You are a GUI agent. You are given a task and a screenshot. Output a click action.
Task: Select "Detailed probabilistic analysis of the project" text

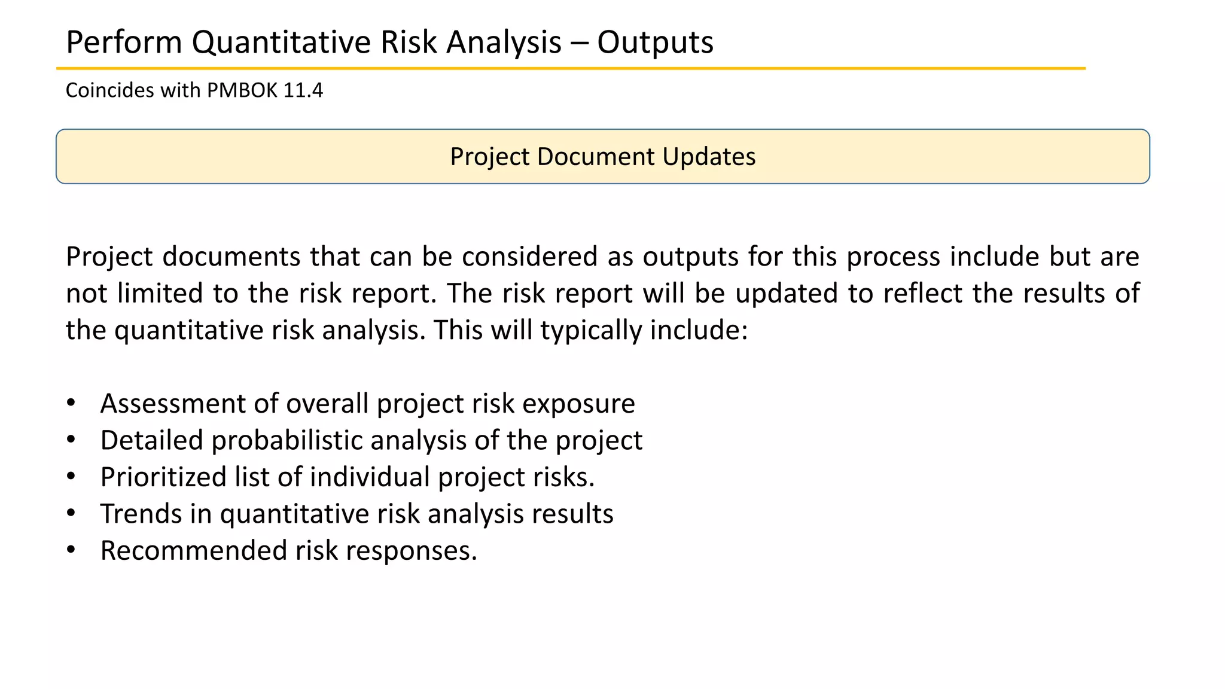coord(371,441)
